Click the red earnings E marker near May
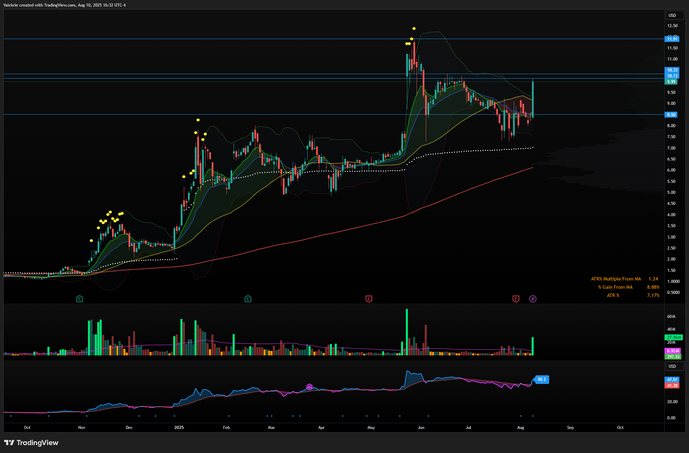Image resolution: width=689 pixels, height=453 pixels. [369, 299]
